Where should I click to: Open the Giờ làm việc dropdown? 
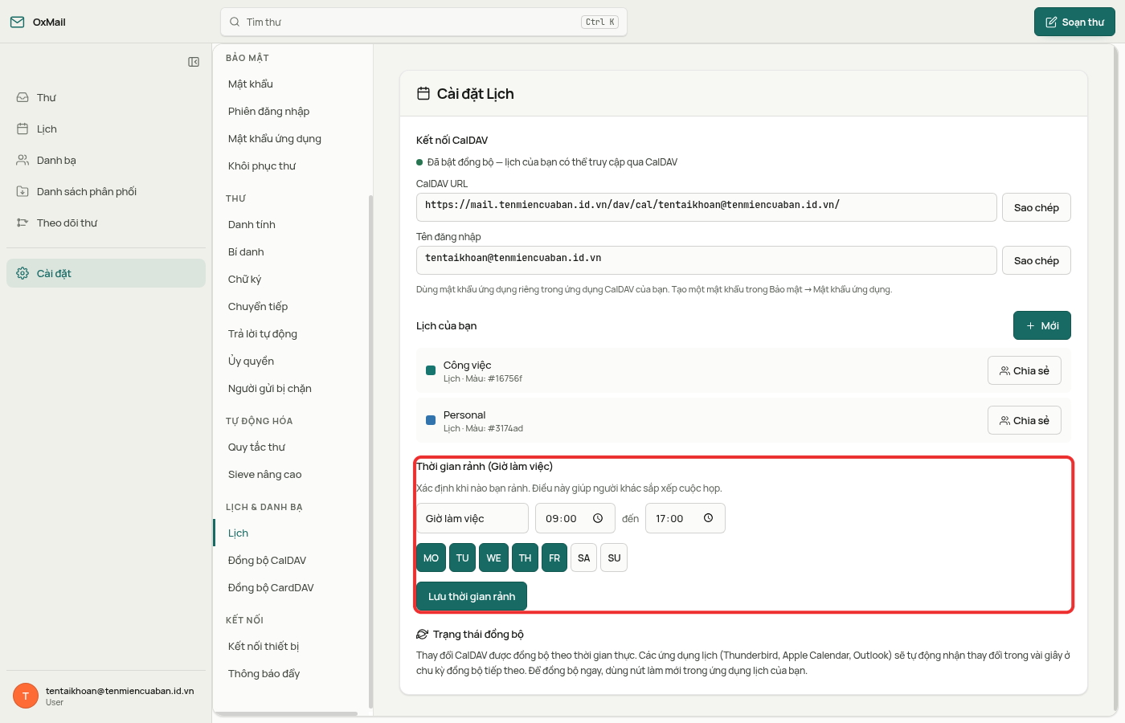472,518
